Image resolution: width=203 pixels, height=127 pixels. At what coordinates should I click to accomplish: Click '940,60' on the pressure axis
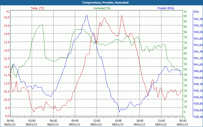click(198, 78)
